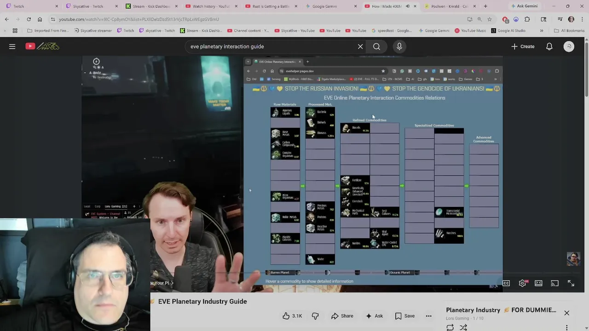This screenshot has width=589, height=331.
Task: Click the Create button
Action: tap(523, 46)
